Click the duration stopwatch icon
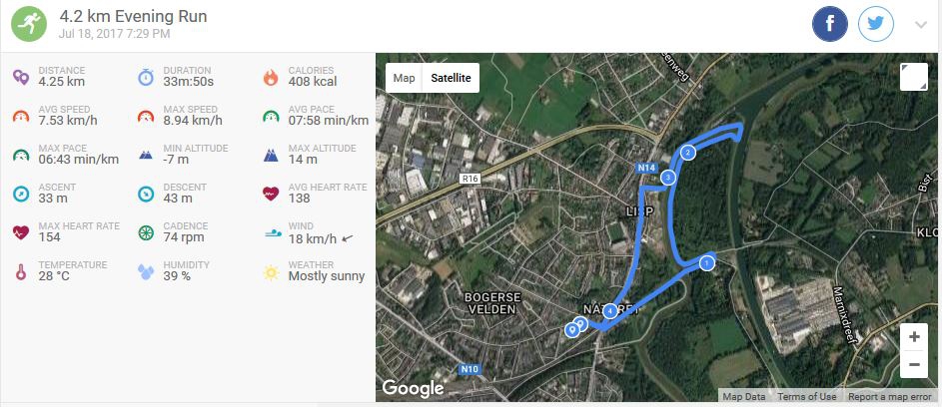The width and height of the screenshot is (942, 407). [145, 77]
